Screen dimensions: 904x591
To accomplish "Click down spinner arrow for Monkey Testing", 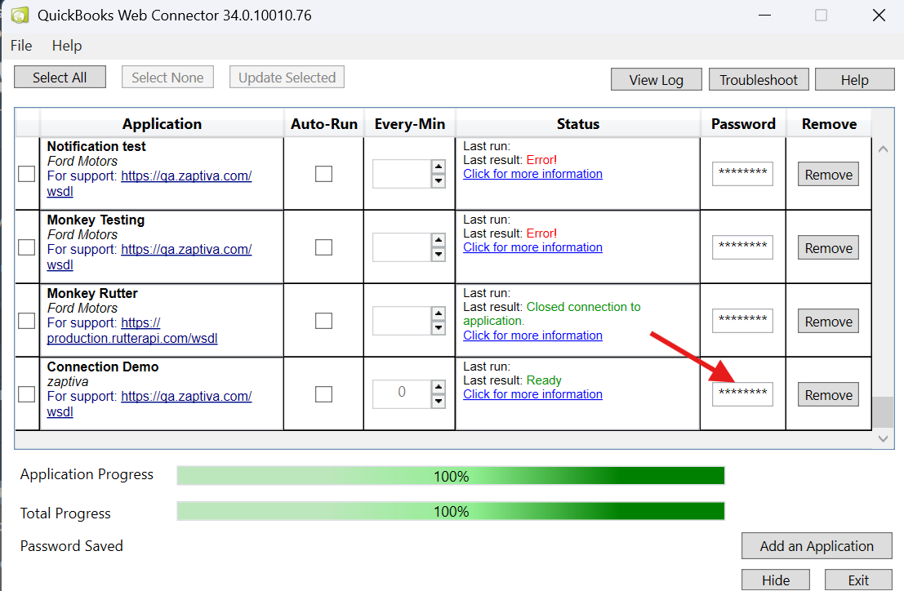I will click(x=439, y=255).
